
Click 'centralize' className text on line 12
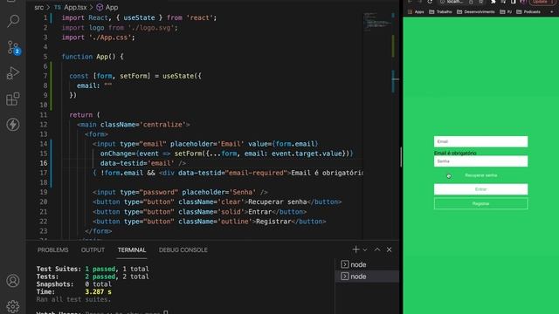(x=162, y=125)
